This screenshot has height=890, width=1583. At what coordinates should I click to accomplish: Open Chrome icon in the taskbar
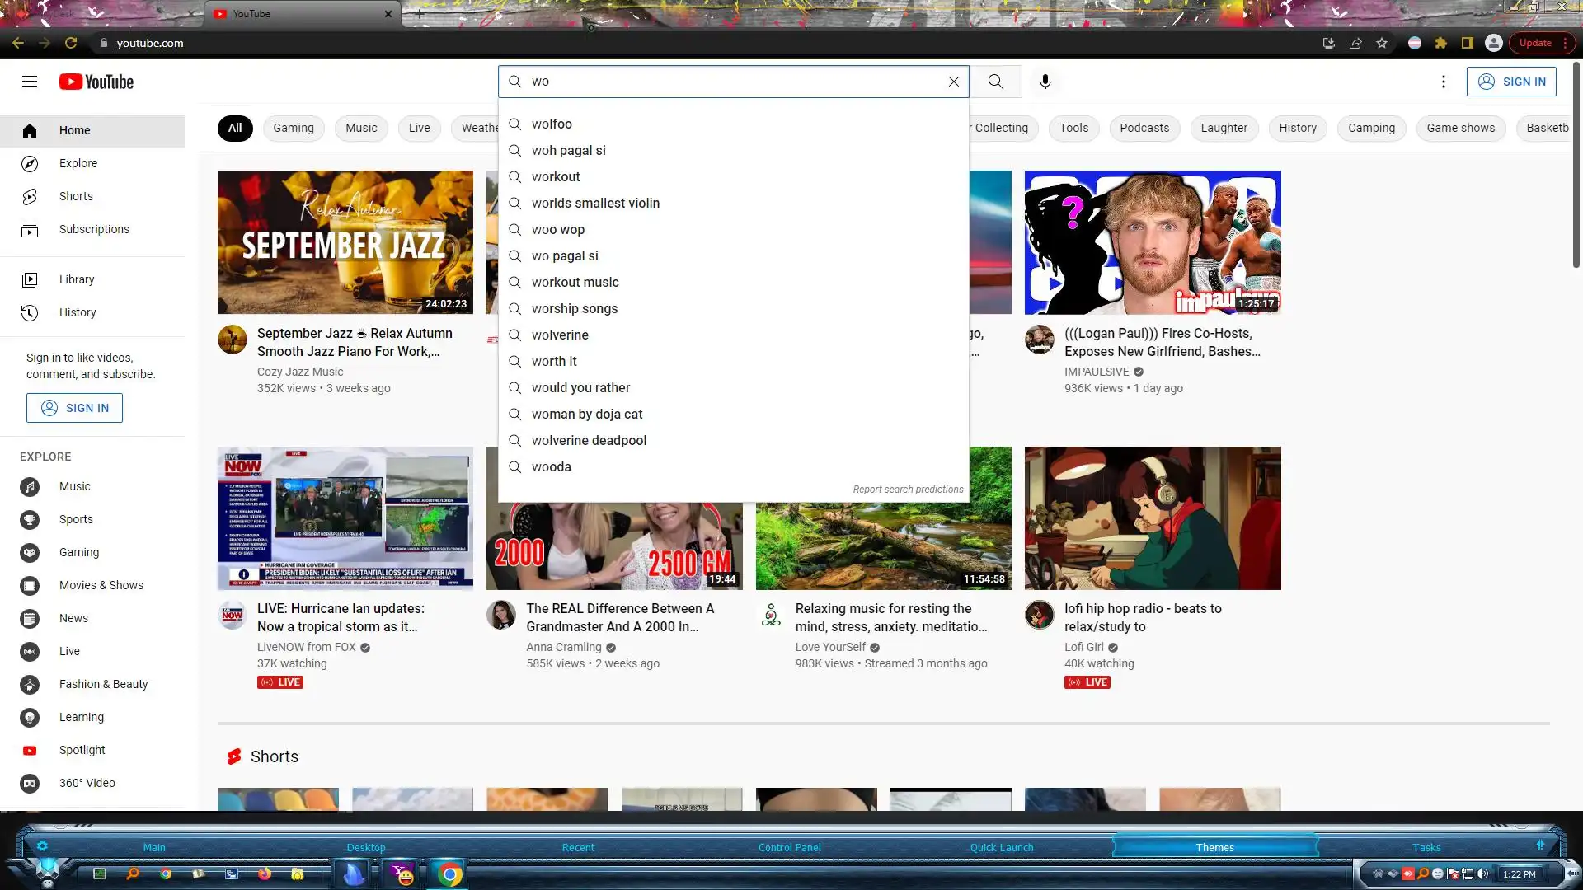[x=449, y=874]
